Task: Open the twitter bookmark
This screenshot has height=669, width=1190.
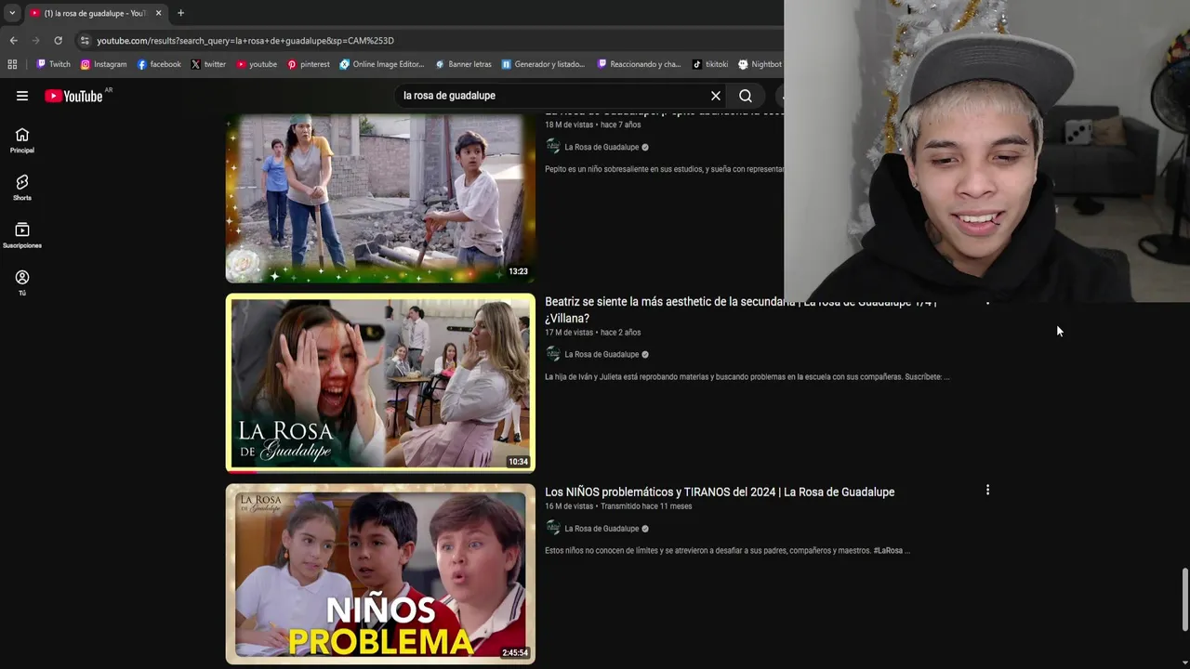Action: pos(208,64)
